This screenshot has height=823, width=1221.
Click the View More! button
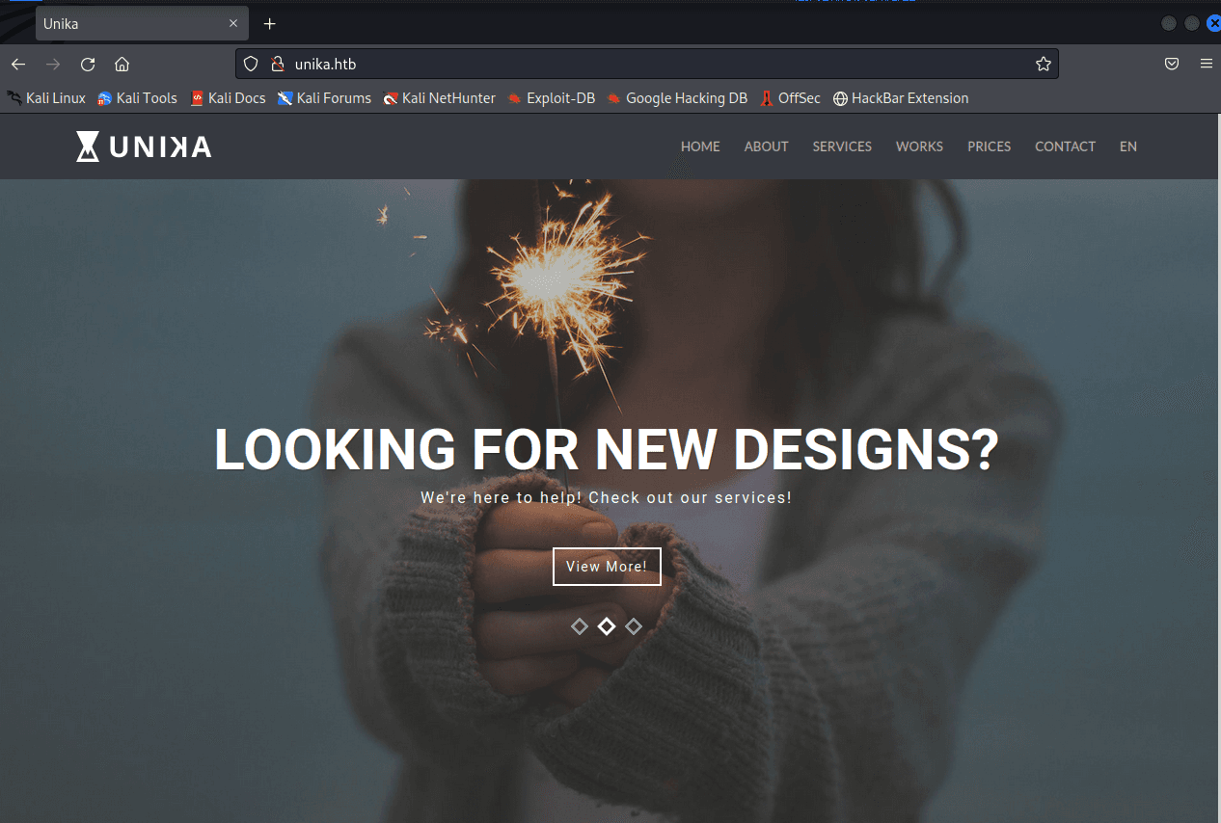pyautogui.click(x=606, y=567)
